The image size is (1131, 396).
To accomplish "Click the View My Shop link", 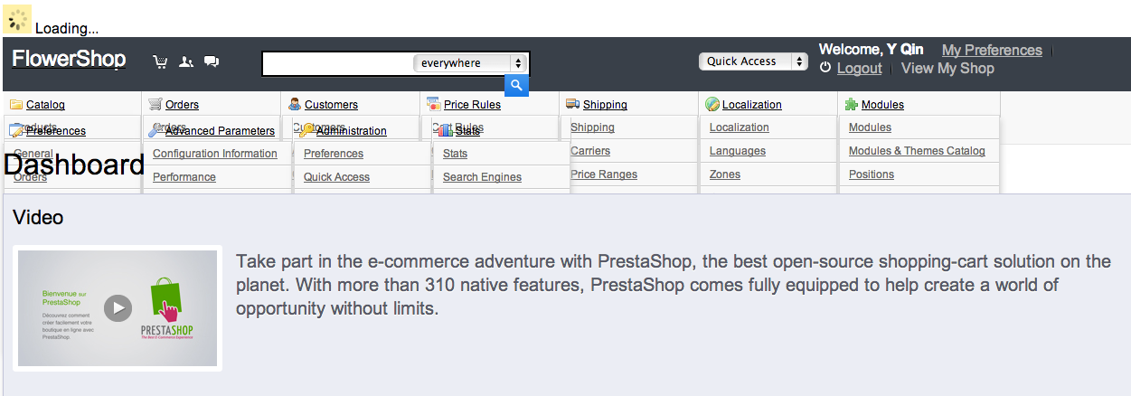I will pyautogui.click(x=947, y=69).
